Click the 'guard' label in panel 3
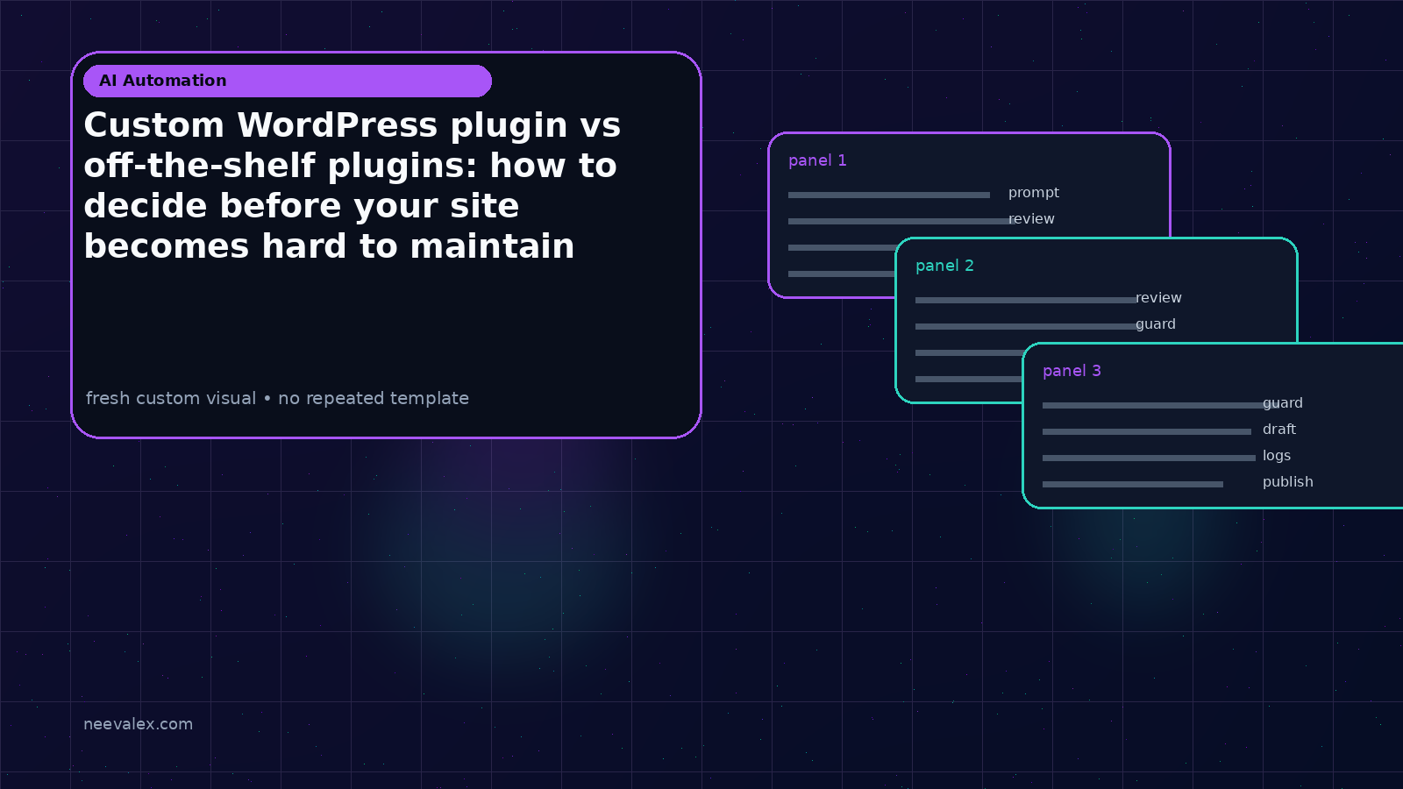1403x789 pixels. [x=1283, y=403]
